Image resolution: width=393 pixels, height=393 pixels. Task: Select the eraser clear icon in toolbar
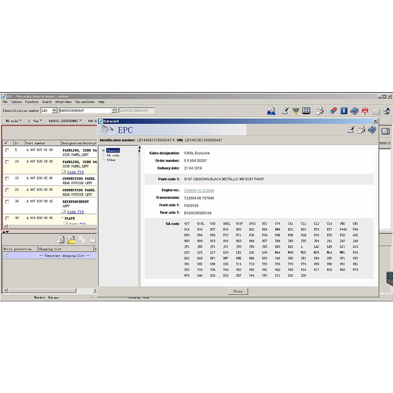333,111
